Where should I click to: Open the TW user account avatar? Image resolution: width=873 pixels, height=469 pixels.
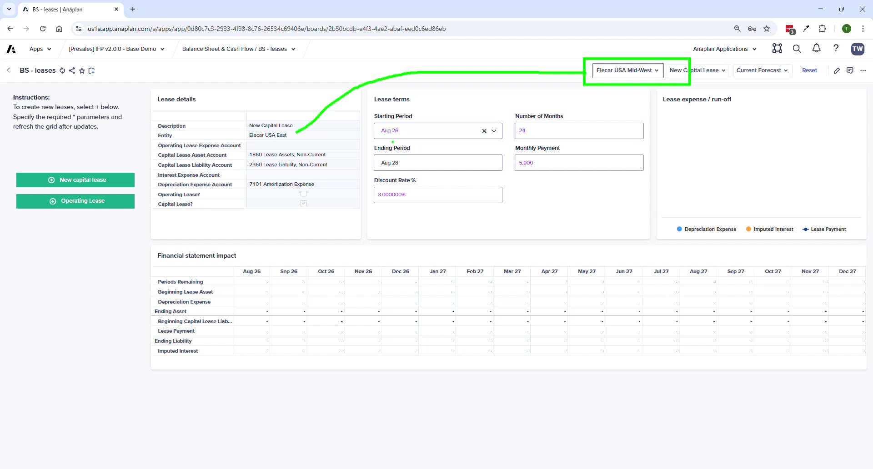click(x=858, y=49)
